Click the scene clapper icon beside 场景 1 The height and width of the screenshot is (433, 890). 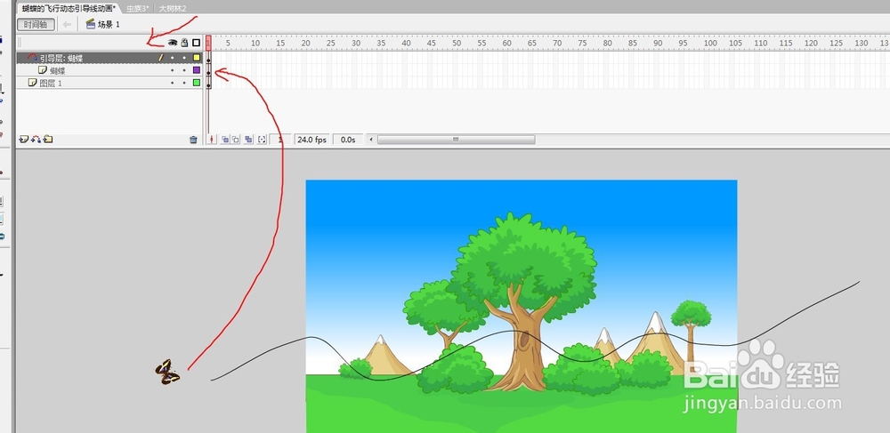(x=90, y=24)
